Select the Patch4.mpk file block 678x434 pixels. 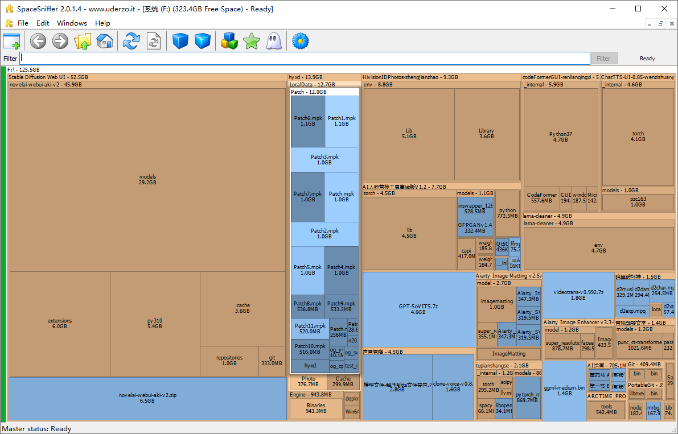[342, 270]
